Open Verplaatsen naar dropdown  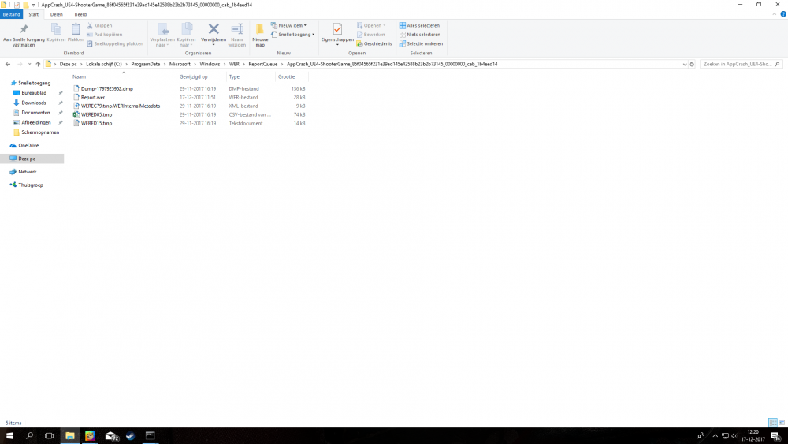(162, 35)
